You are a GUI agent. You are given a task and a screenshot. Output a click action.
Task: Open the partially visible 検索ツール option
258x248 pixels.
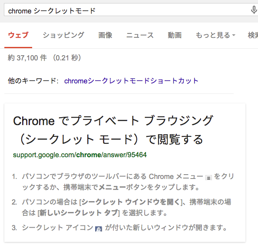coord(253,35)
